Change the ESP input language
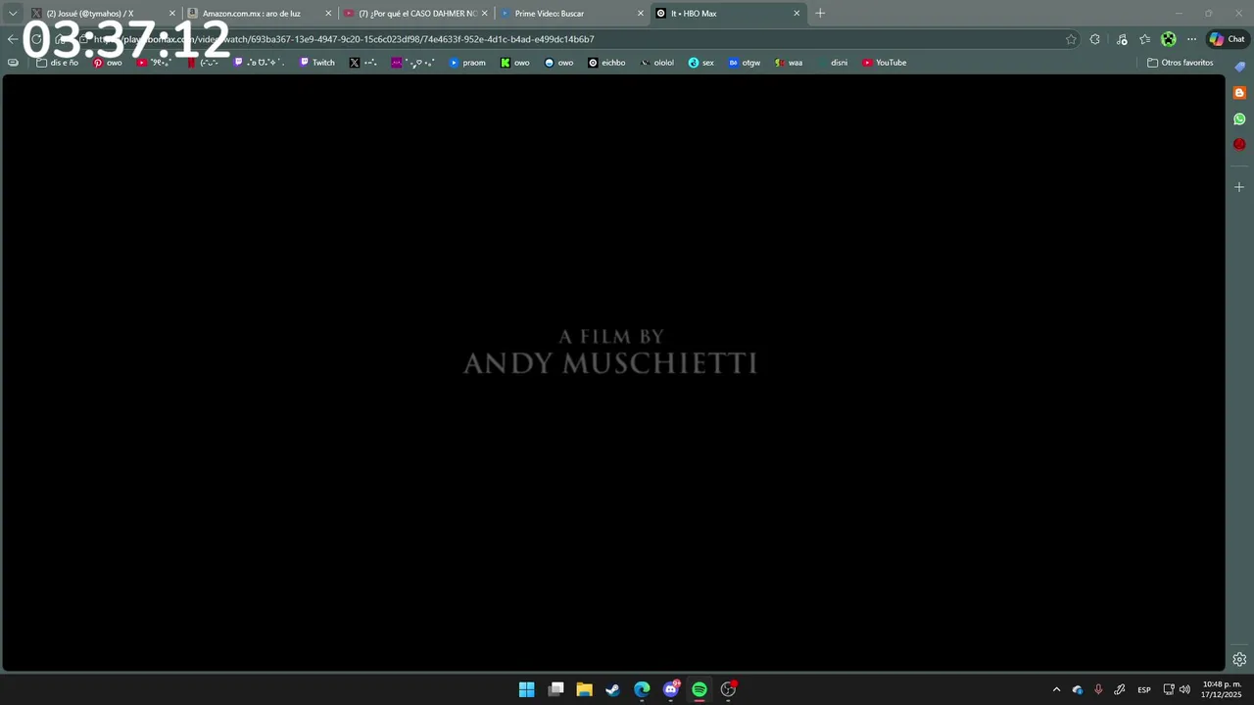The width and height of the screenshot is (1254, 705). pyautogui.click(x=1144, y=689)
